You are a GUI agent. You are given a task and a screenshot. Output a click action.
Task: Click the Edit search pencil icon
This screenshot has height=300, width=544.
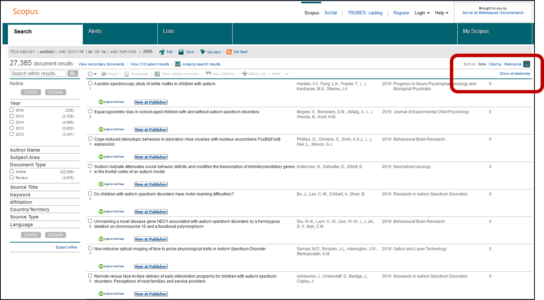[162, 52]
